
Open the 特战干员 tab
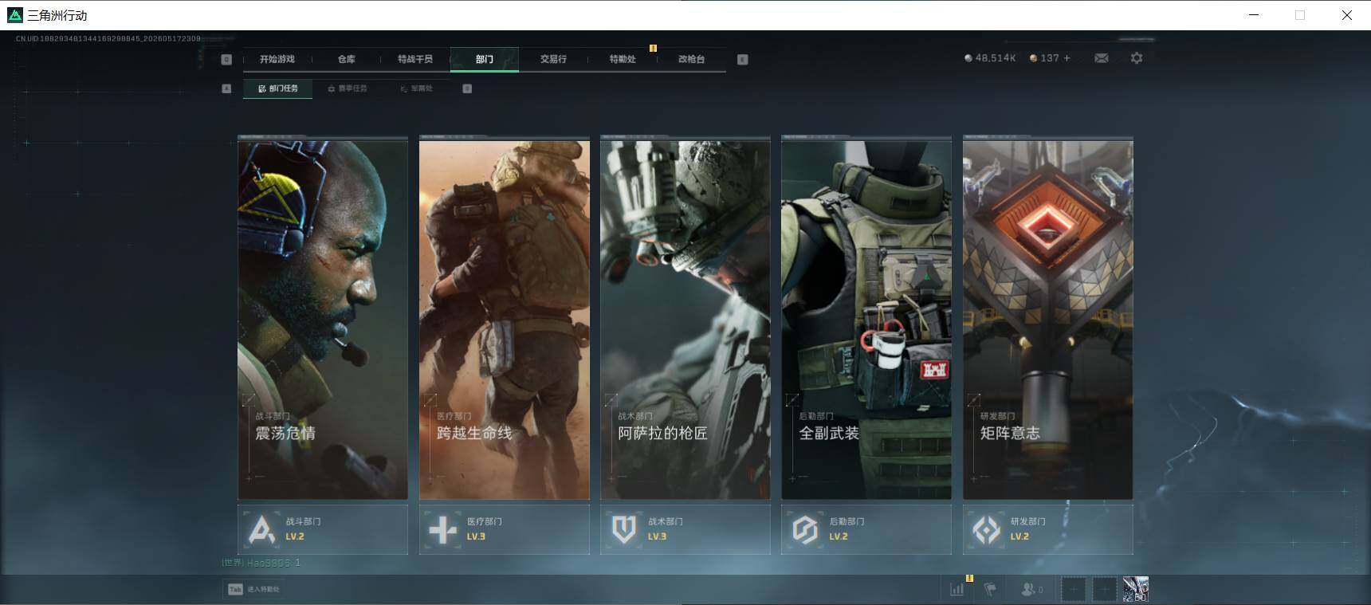tap(415, 59)
